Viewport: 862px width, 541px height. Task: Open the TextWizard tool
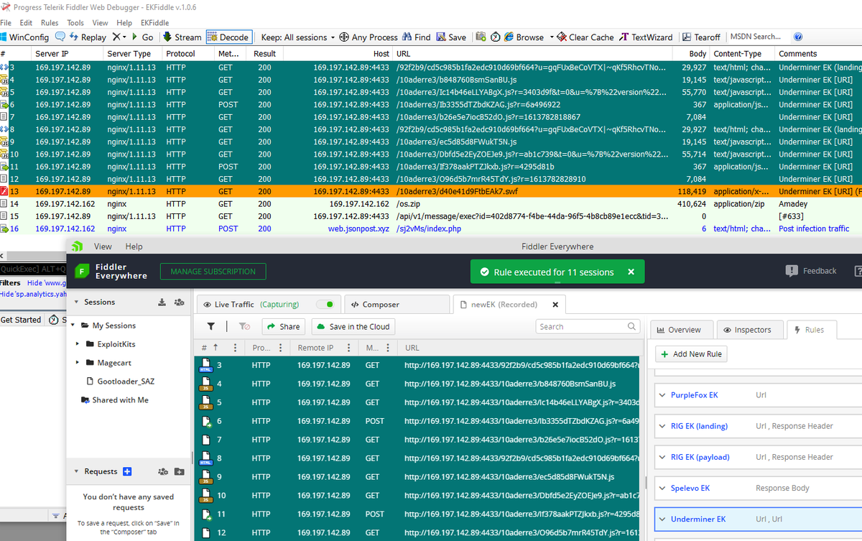point(646,37)
